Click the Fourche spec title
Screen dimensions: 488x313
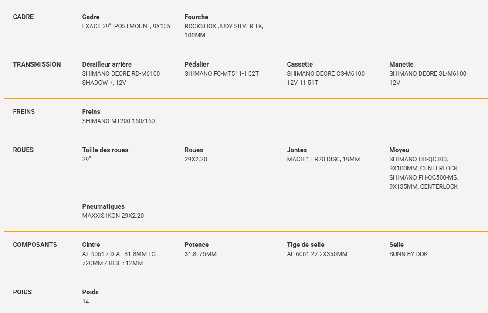pyautogui.click(x=197, y=17)
